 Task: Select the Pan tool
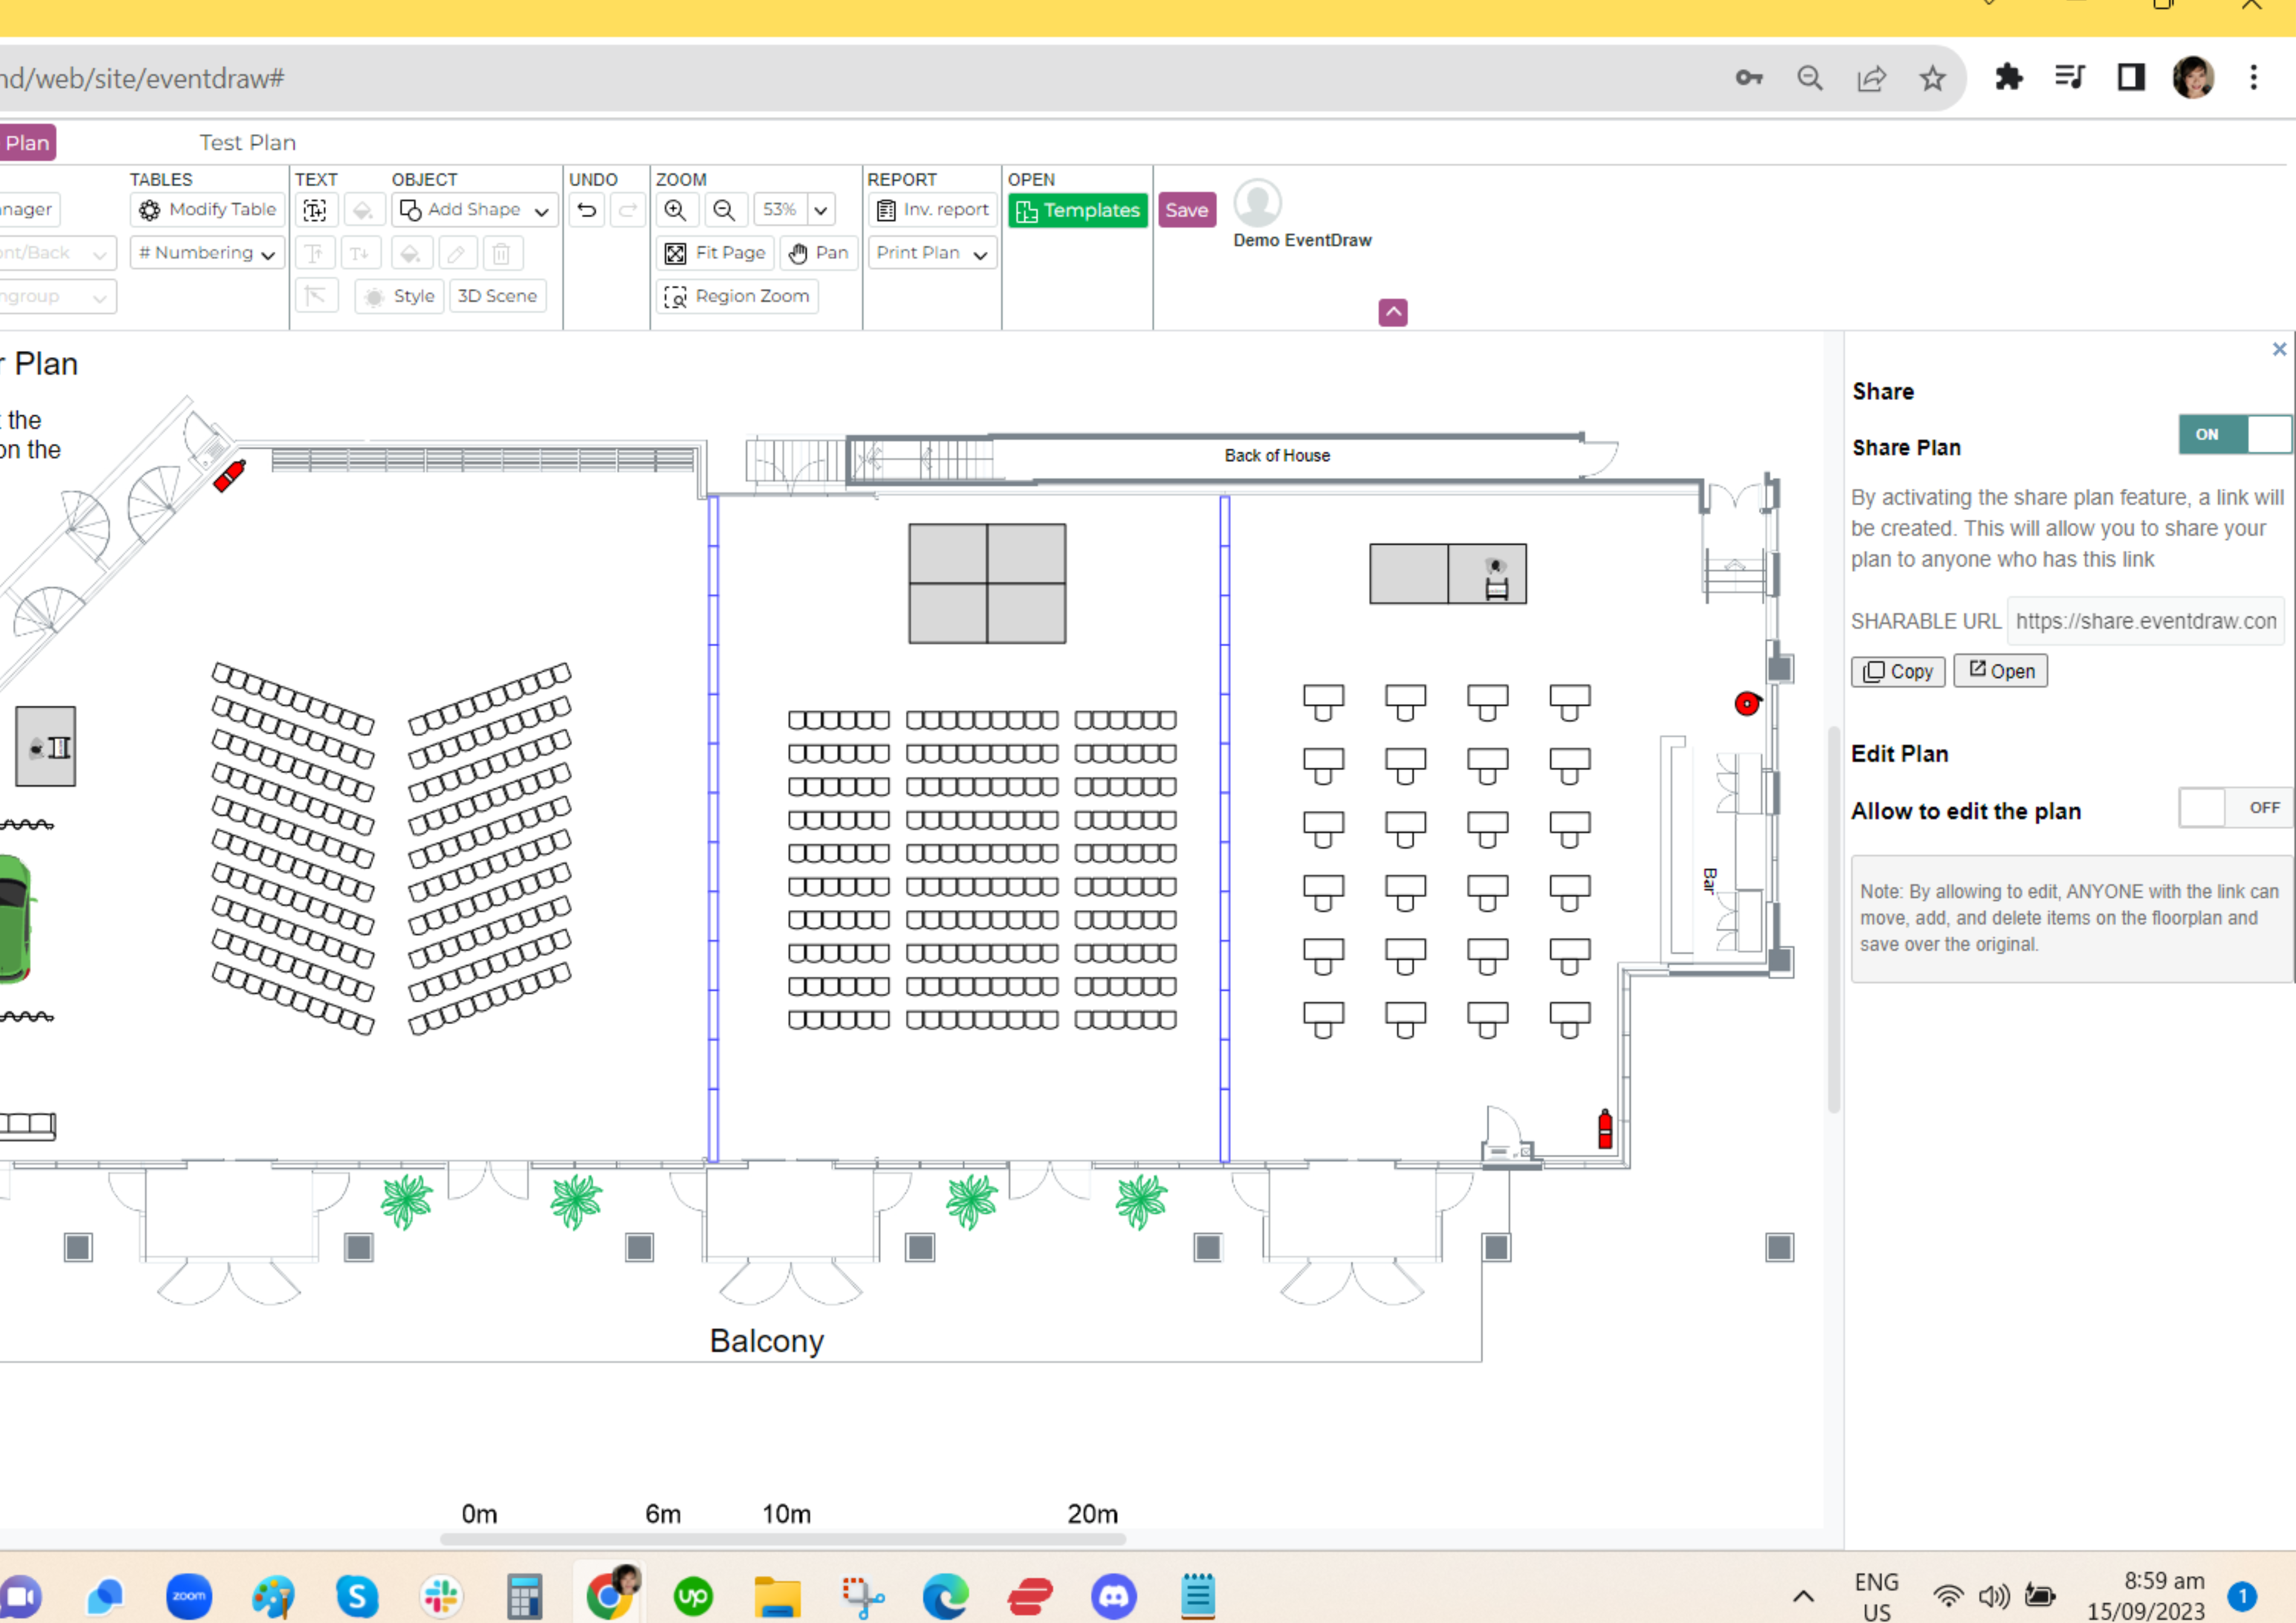pos(818,252)
